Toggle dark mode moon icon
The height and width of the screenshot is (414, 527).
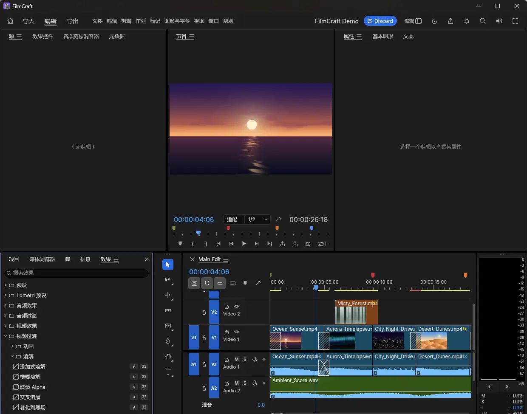(434, 21)
